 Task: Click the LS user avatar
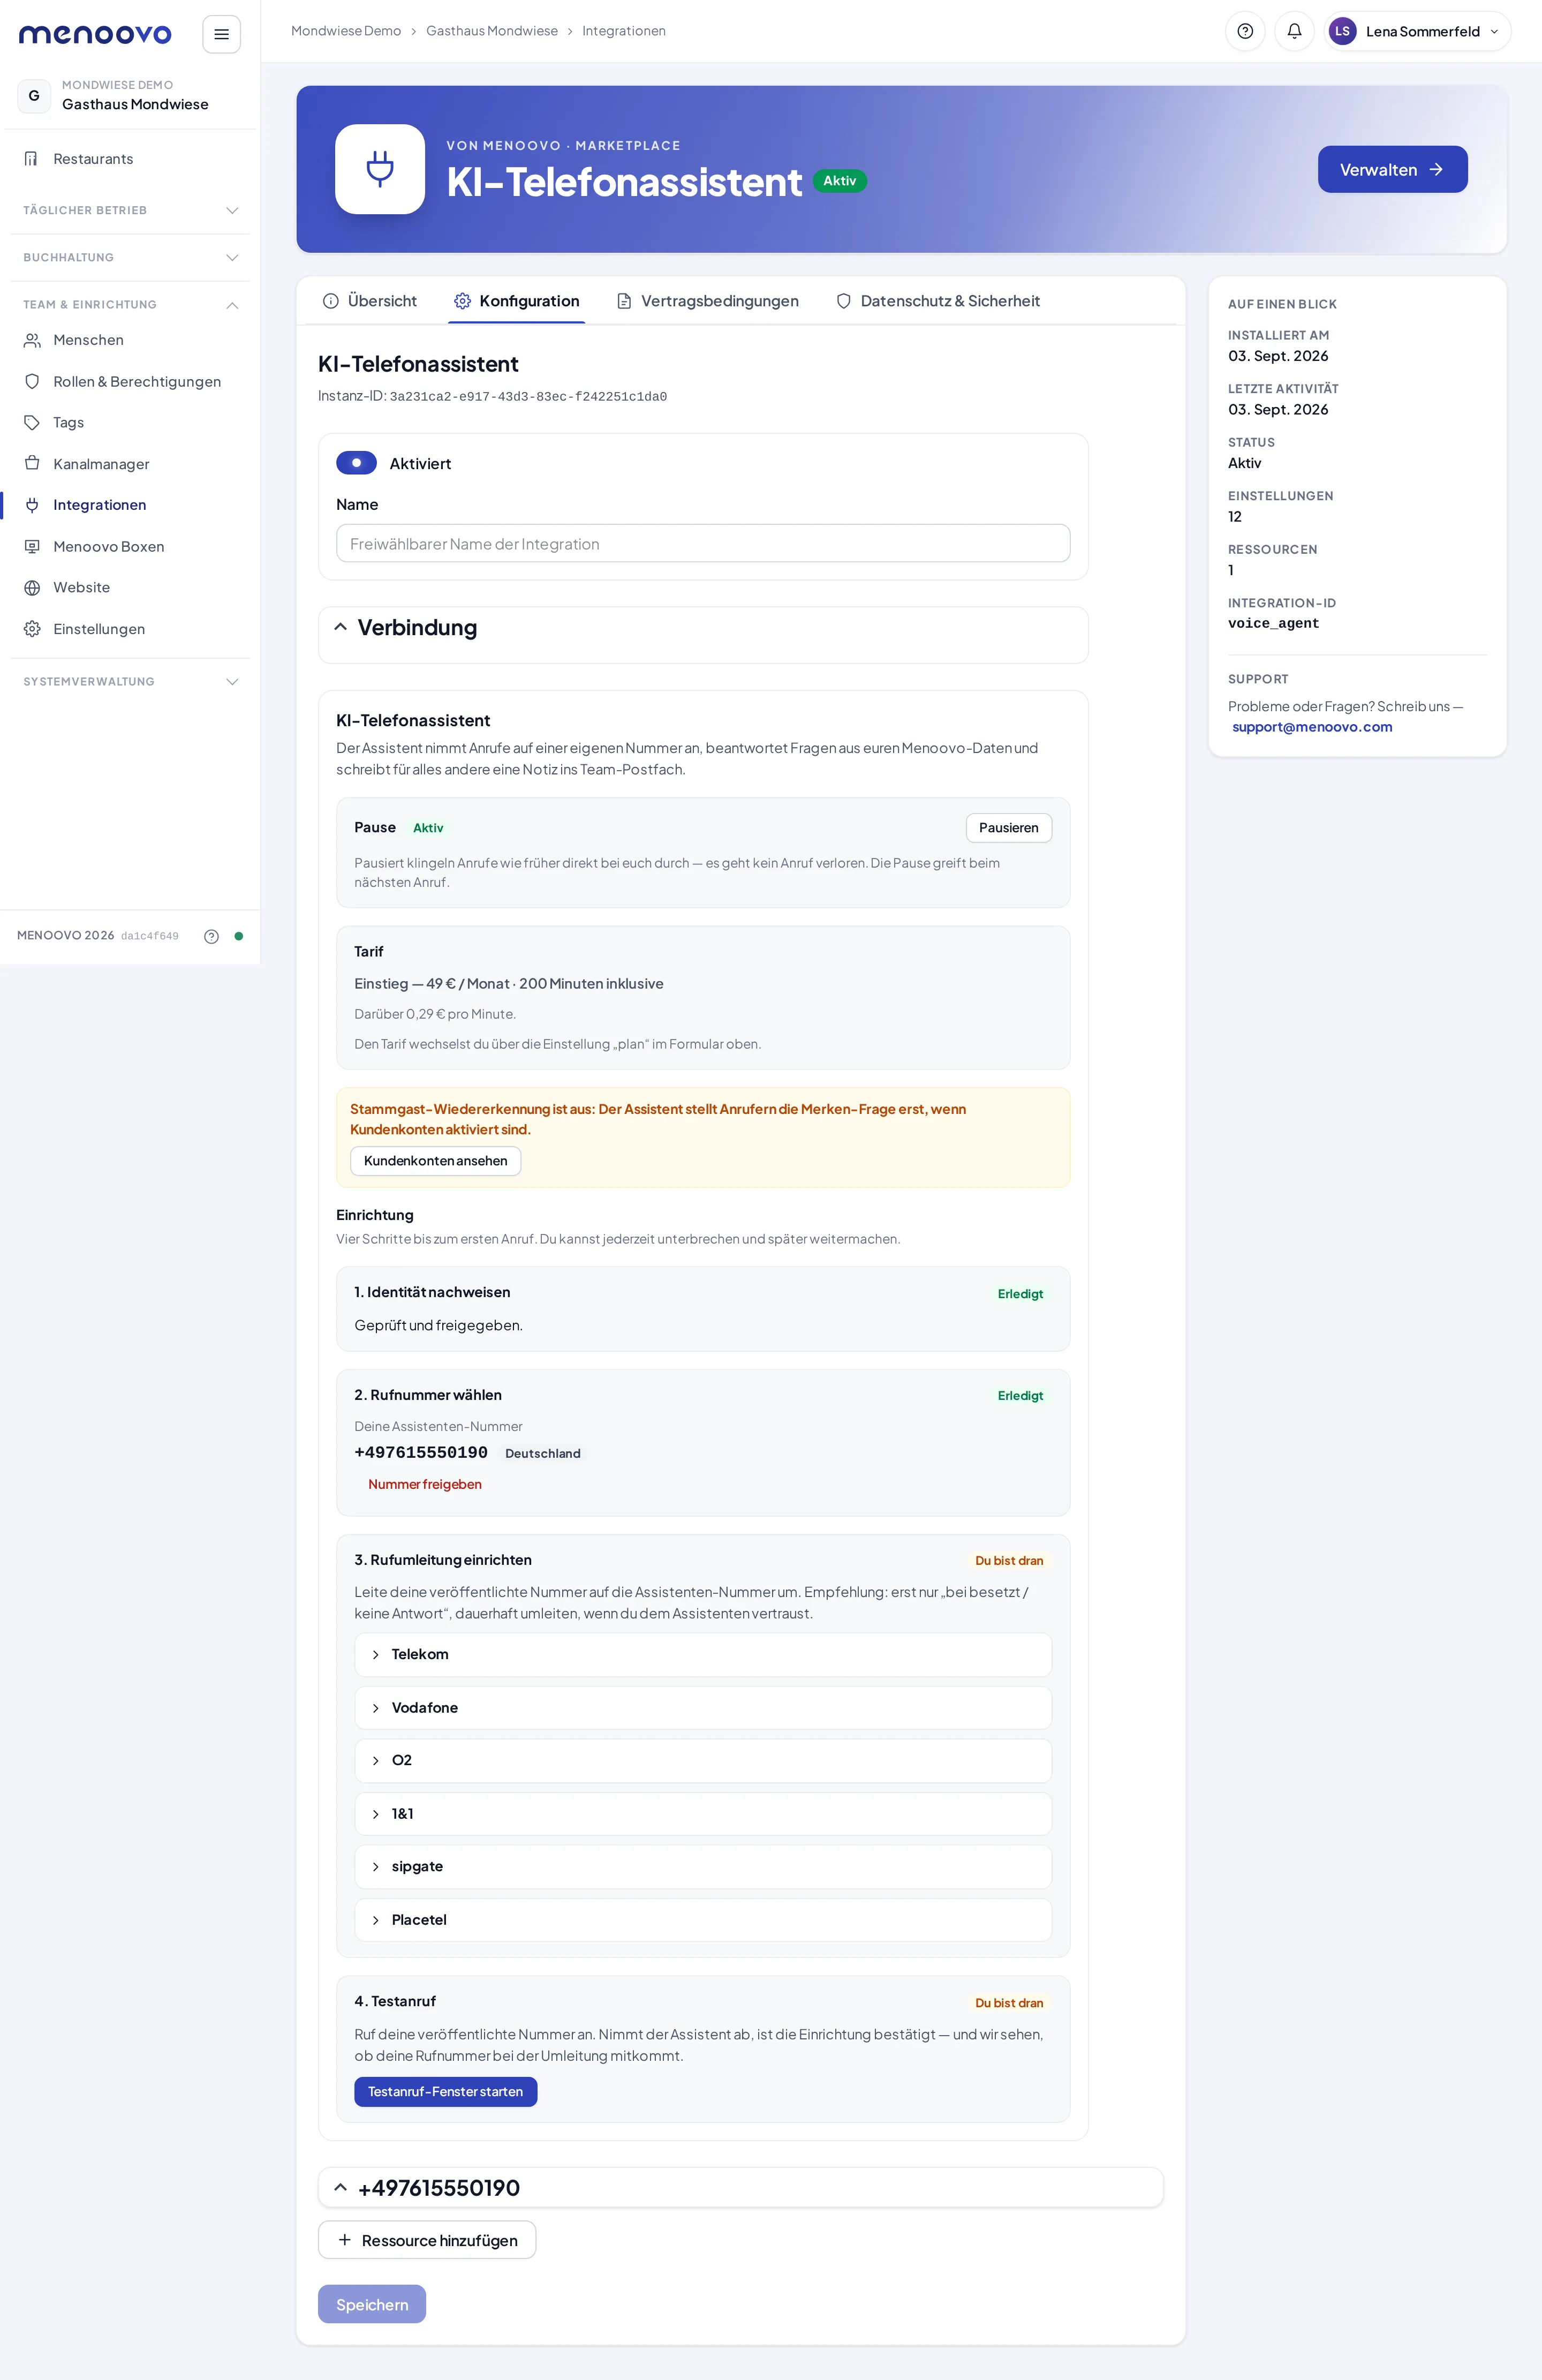click(1342, 31)
